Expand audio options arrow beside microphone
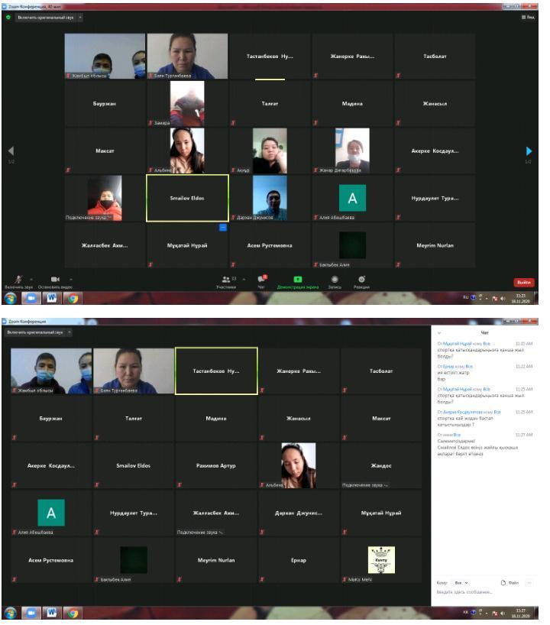Viewport: 550px width, 625px height. [x=31, y=278]
